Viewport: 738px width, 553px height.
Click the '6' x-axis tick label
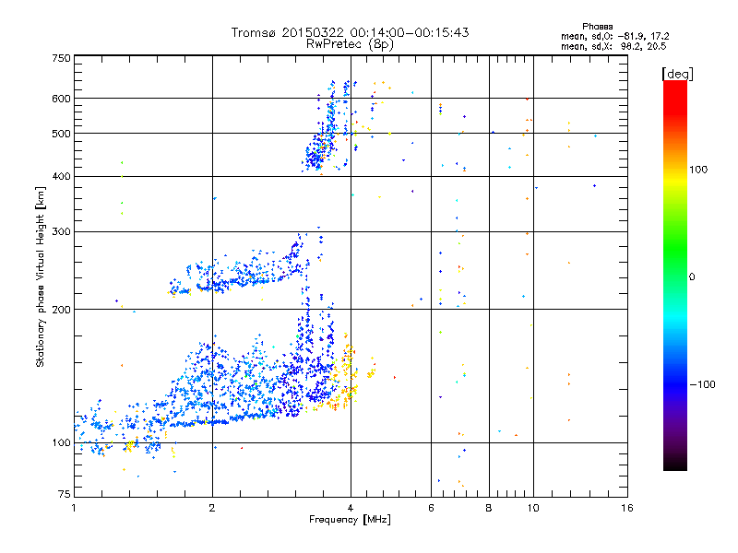pyautogui.click(x=431, y=508)
